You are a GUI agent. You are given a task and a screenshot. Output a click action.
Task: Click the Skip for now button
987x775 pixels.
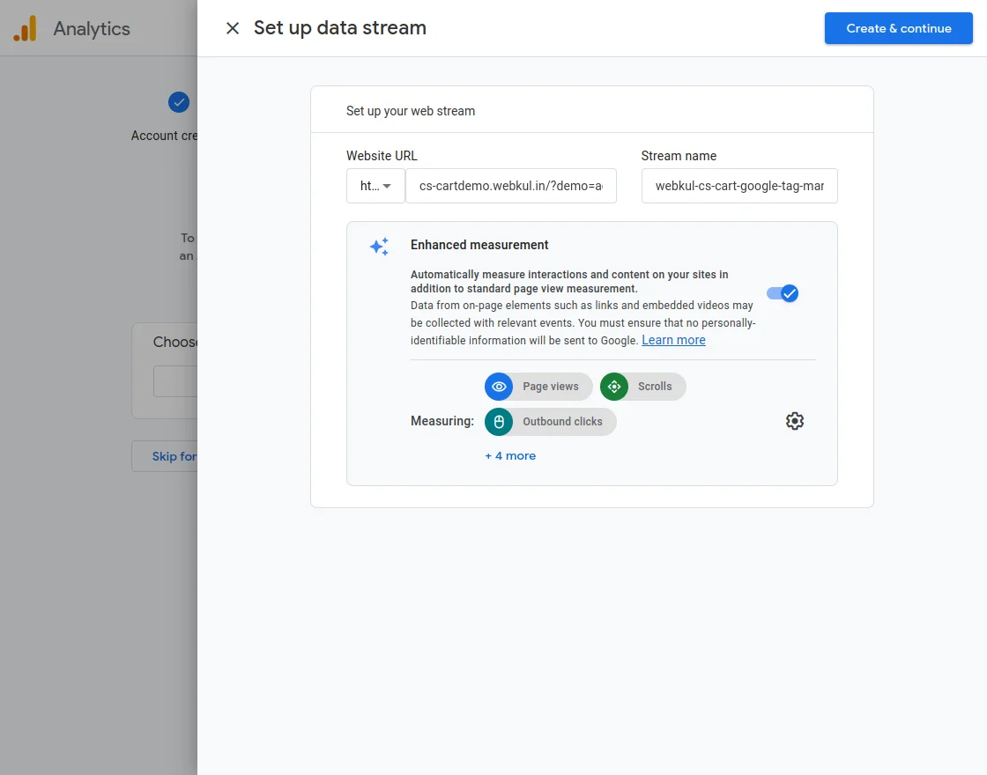tap(174, 456)
